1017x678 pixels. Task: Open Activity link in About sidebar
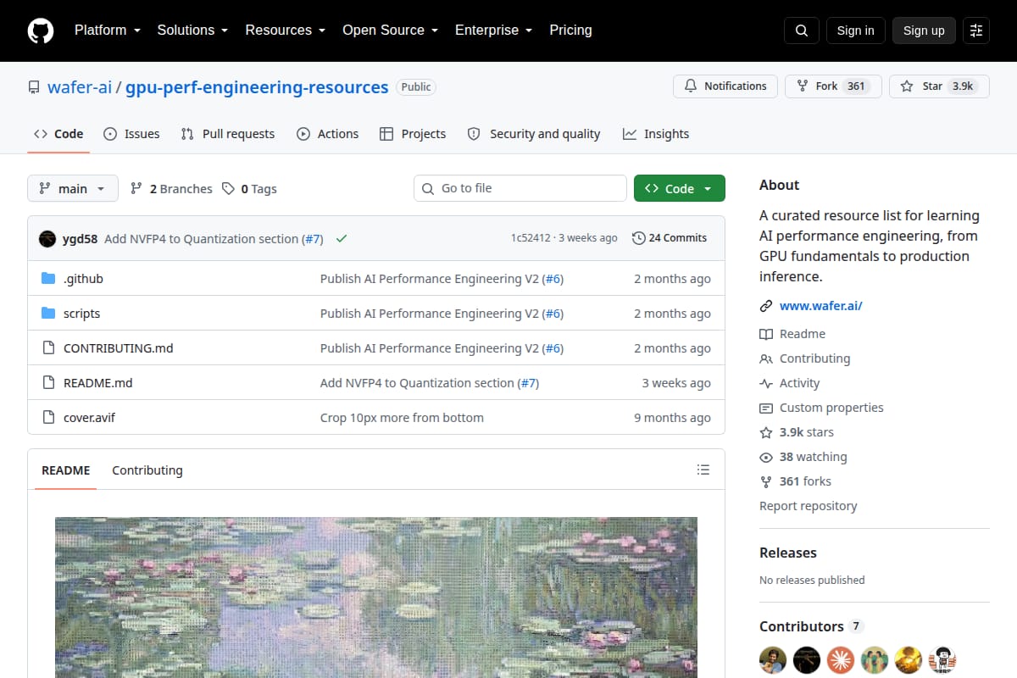(790, 383)
